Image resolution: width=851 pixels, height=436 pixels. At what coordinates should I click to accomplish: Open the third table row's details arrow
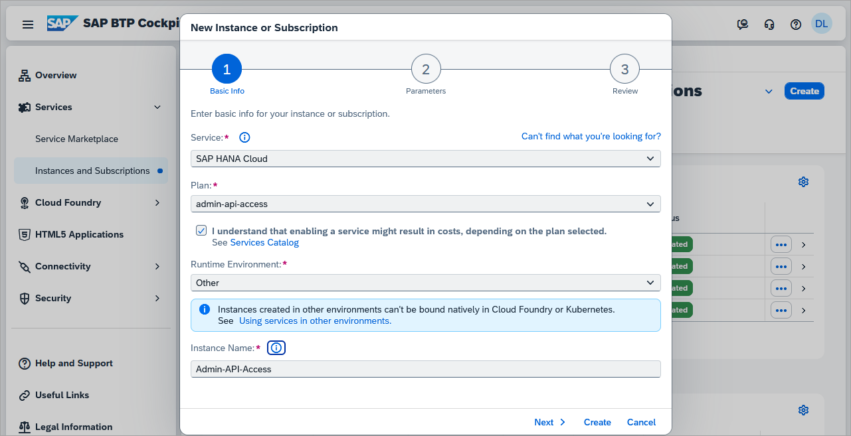804,289
